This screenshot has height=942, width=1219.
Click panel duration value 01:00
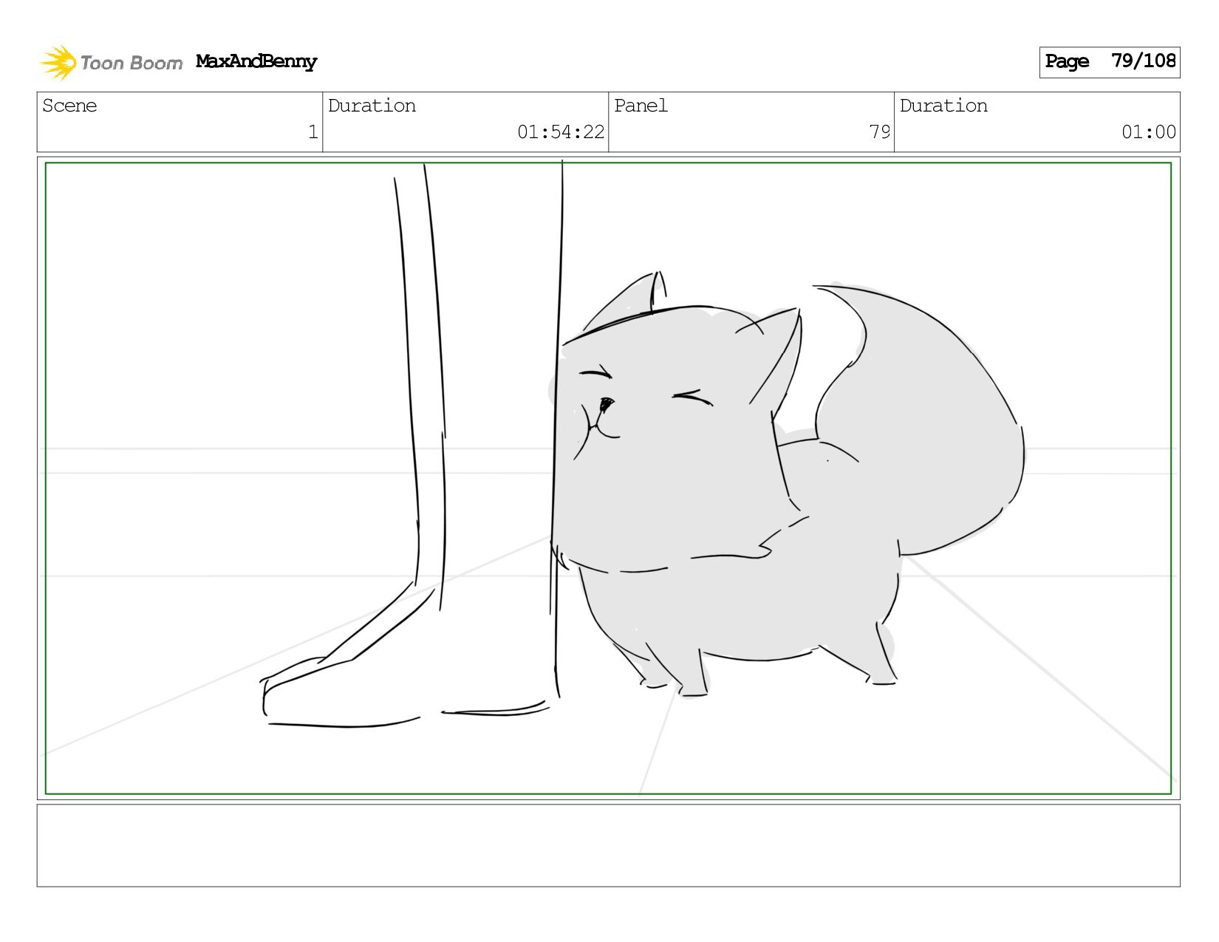1149,132
